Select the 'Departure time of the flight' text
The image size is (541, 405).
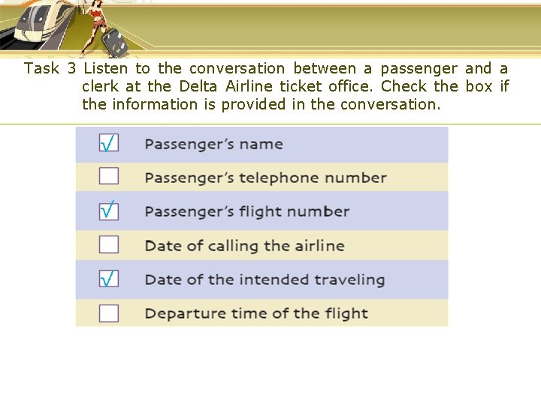(256, 313)
